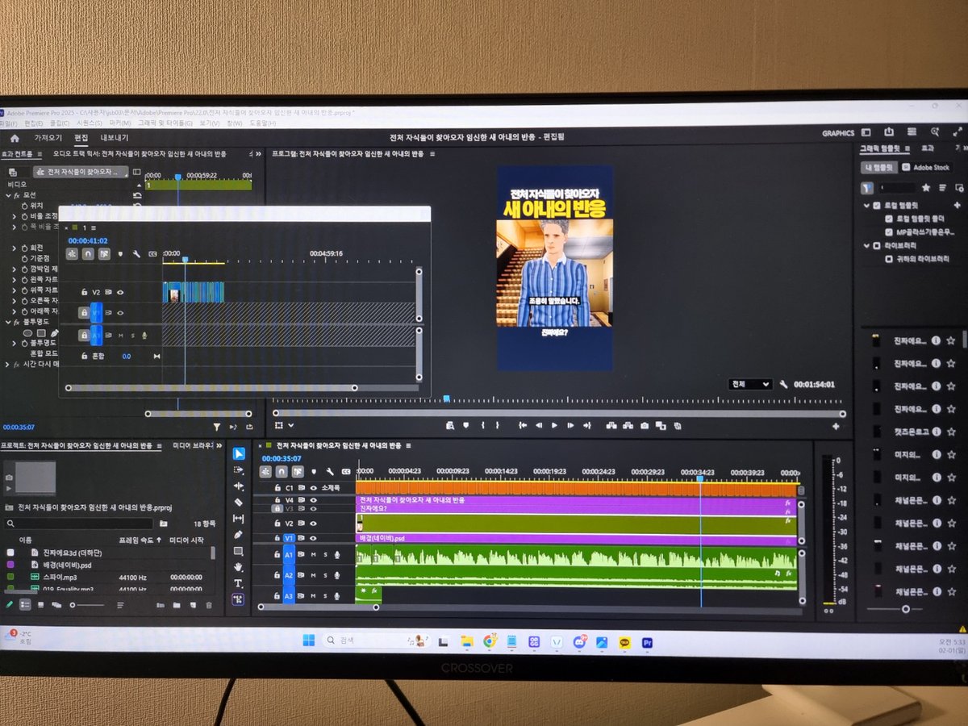Image resolution: width=968 pixels, height=726 pixels.
Task: Select the Ripple Edit tool
Action: (239, 486)
